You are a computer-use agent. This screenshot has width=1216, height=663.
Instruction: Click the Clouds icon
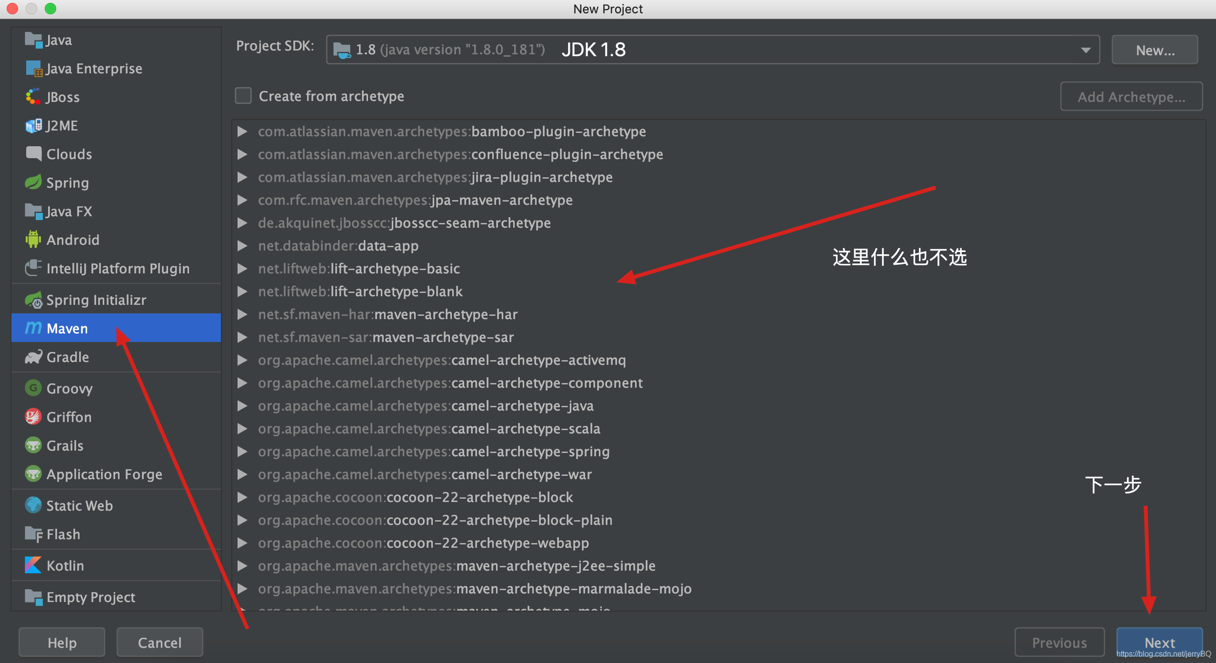[x=33, y=154]
